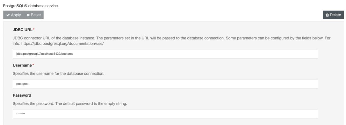Viewport: 346px width, 125px height.
Task: Click the Password field label
Action: tap(22, 95)
